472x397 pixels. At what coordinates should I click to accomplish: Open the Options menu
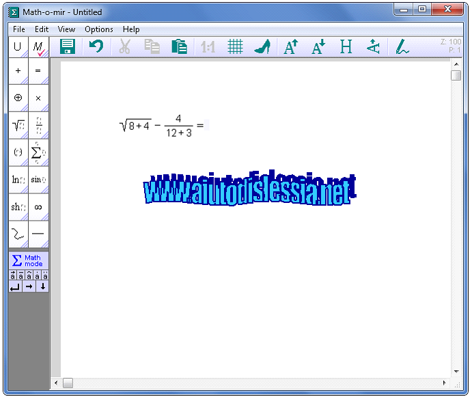(x=99, y=29)
